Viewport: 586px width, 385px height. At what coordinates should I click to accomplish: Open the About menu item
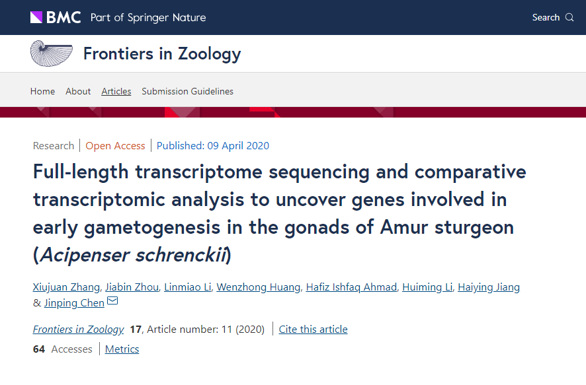78,91
